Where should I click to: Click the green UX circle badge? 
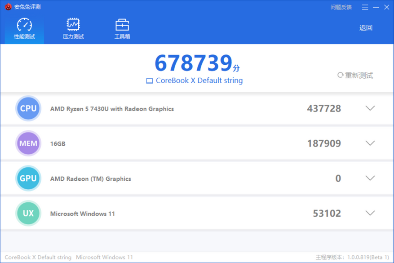(x=28, y=213)
